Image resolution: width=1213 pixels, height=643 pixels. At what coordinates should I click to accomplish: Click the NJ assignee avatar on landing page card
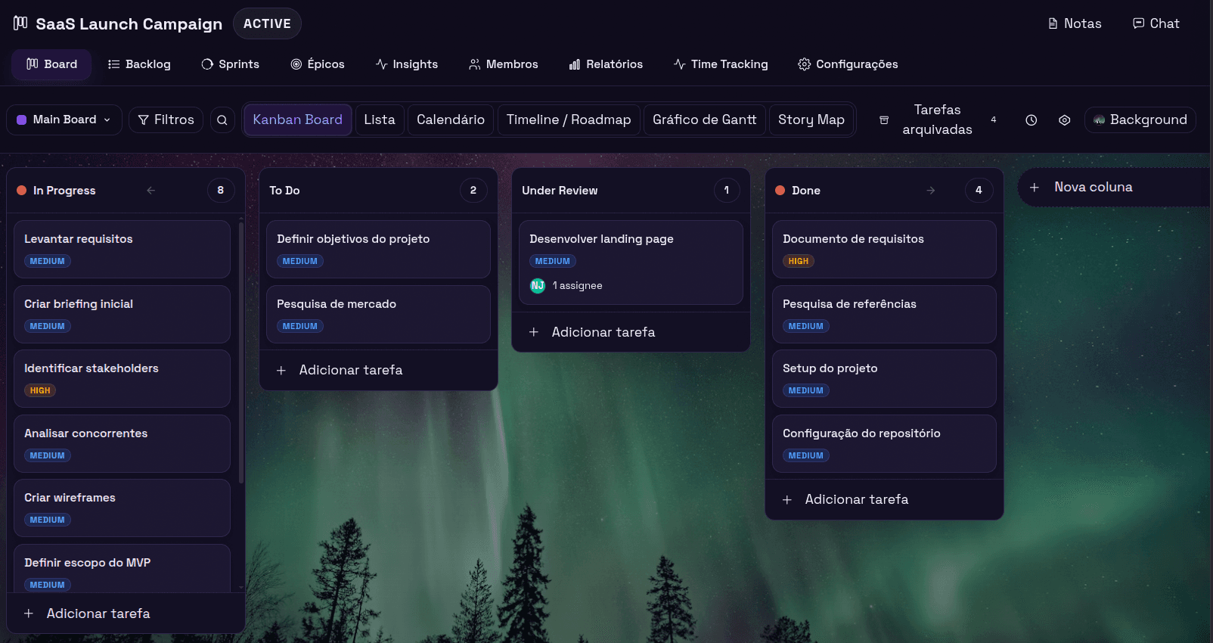(x=538, y=285)
